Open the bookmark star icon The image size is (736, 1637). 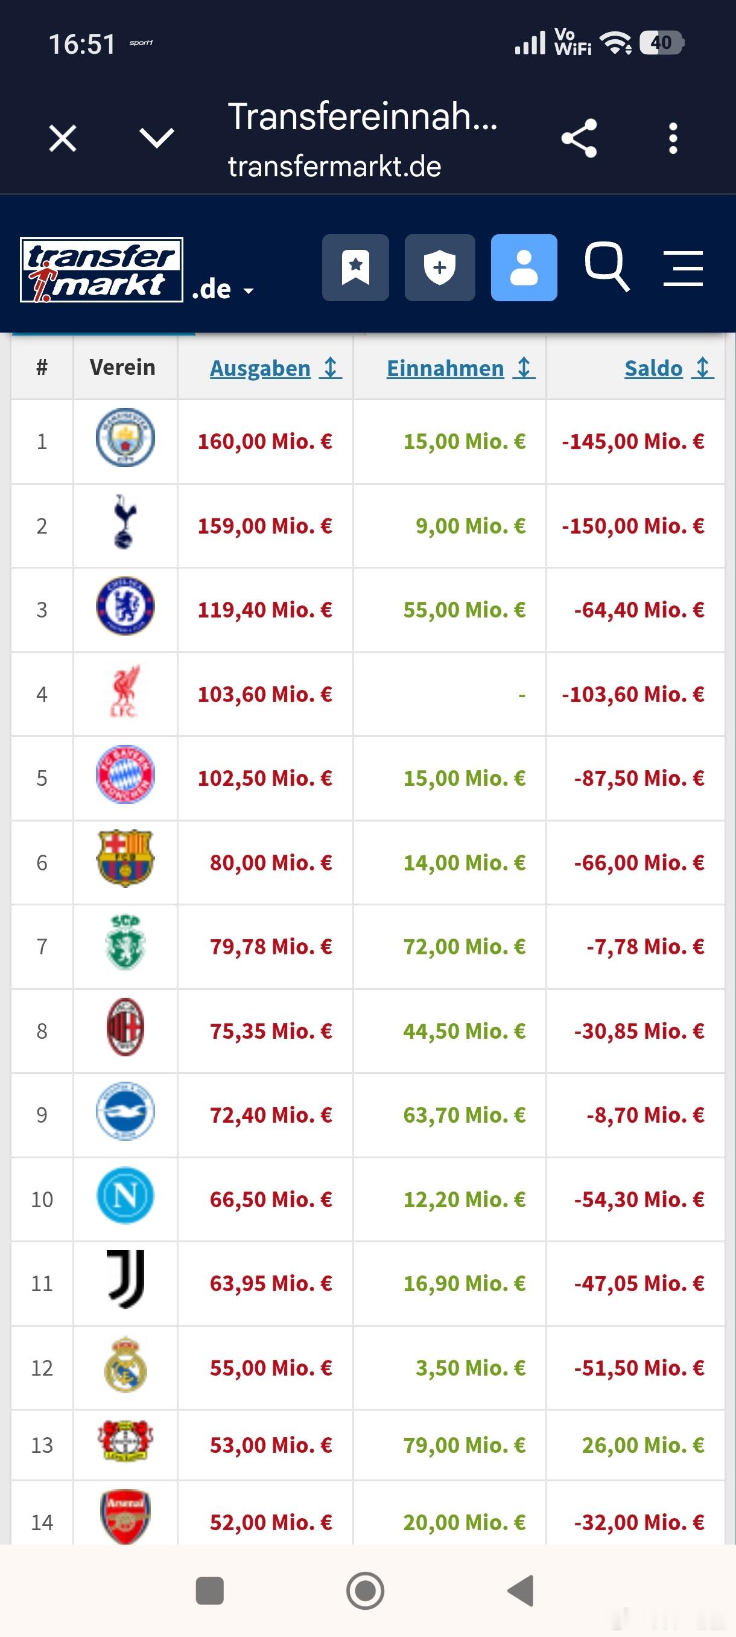coord(355,267)
